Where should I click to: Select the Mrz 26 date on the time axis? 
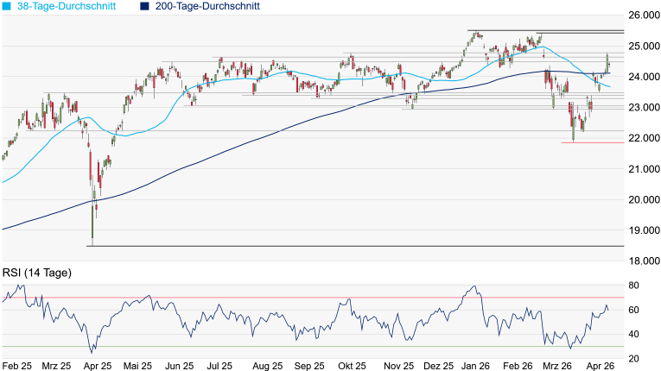click(x=557, y=366)
